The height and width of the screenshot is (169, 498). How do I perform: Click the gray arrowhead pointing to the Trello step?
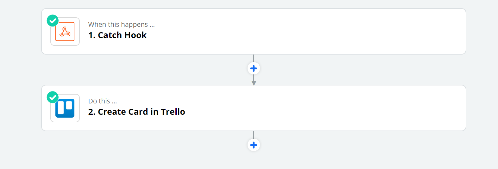pos(254,83)
